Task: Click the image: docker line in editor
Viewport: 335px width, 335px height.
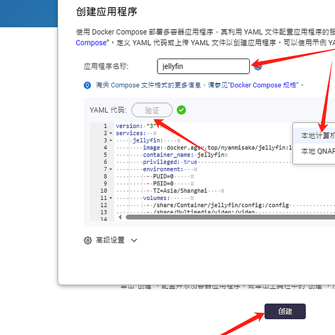Action: (x=217, y=148)
